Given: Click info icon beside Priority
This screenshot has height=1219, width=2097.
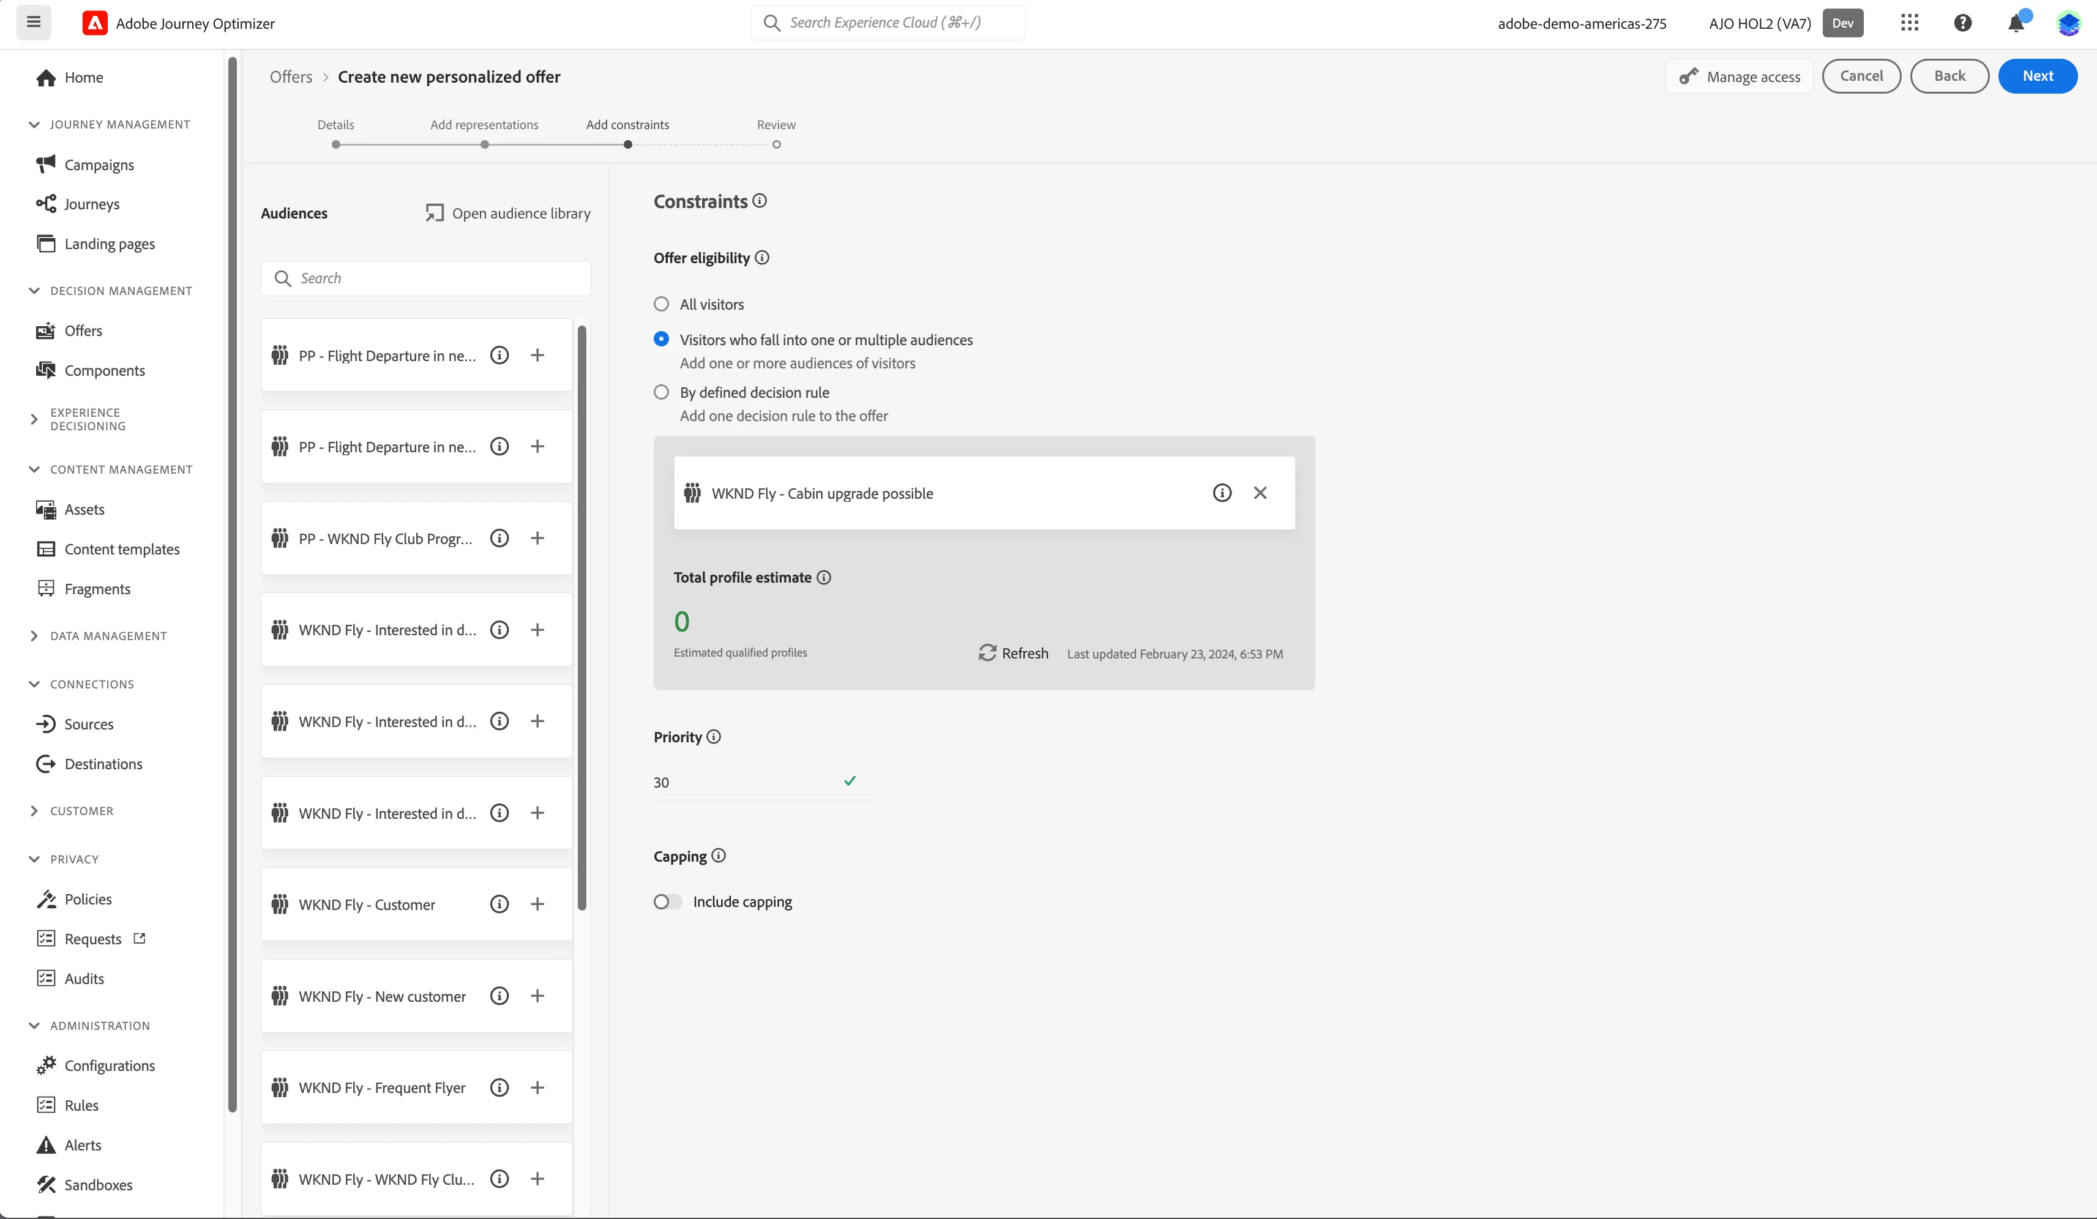Looking at the screenshot, I should (x=714, y=736).
